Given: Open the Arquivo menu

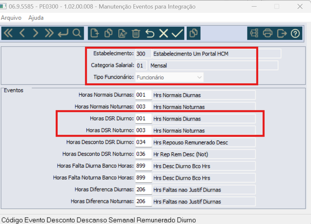Looking at the screenshot, I should tap(11, 18).
